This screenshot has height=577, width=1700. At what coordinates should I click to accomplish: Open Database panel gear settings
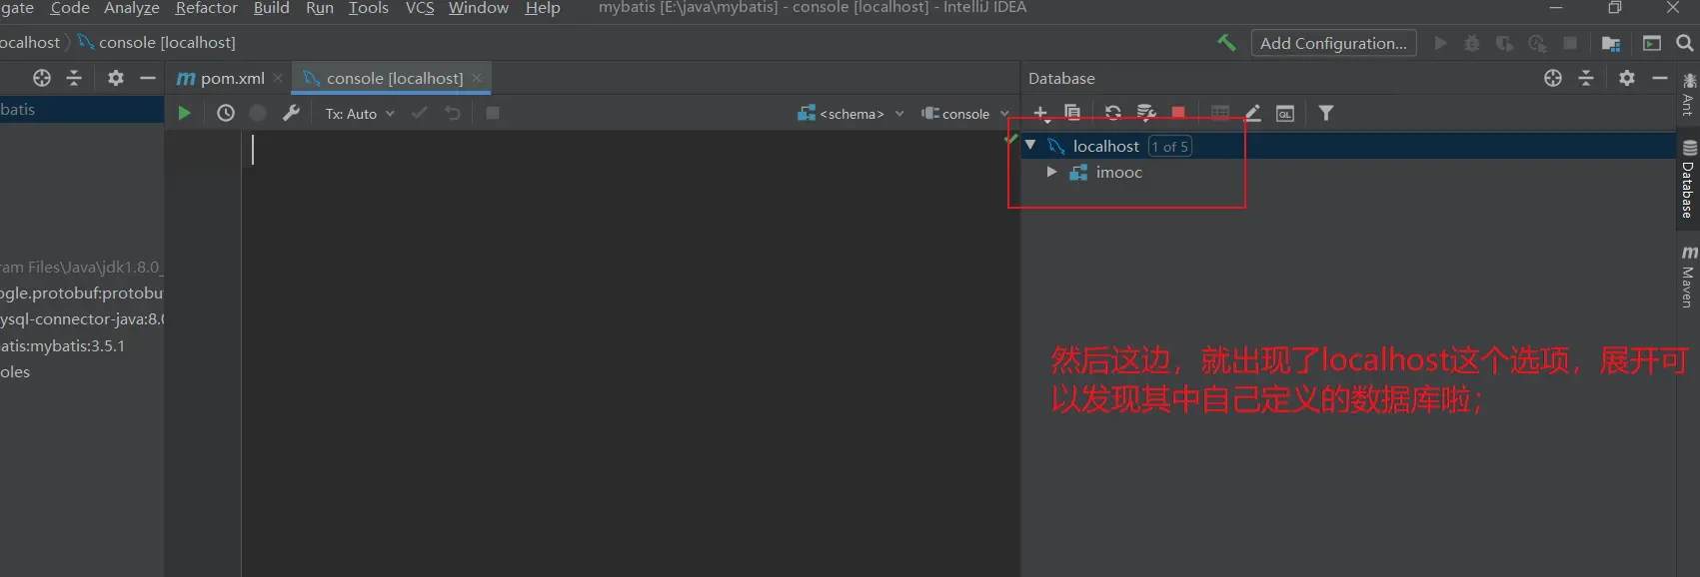click(x=1627, y=78)
